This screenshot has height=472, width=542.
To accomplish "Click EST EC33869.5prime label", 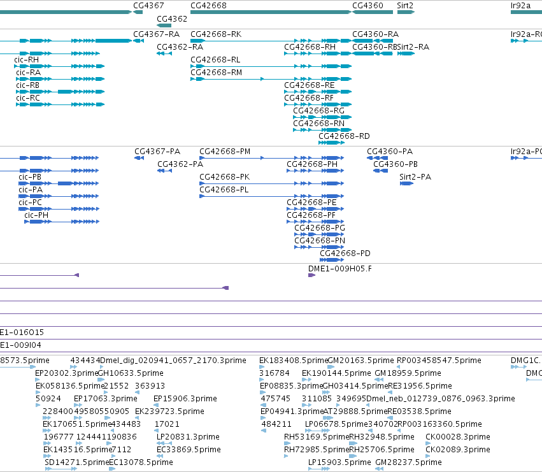I will [189, 450].
